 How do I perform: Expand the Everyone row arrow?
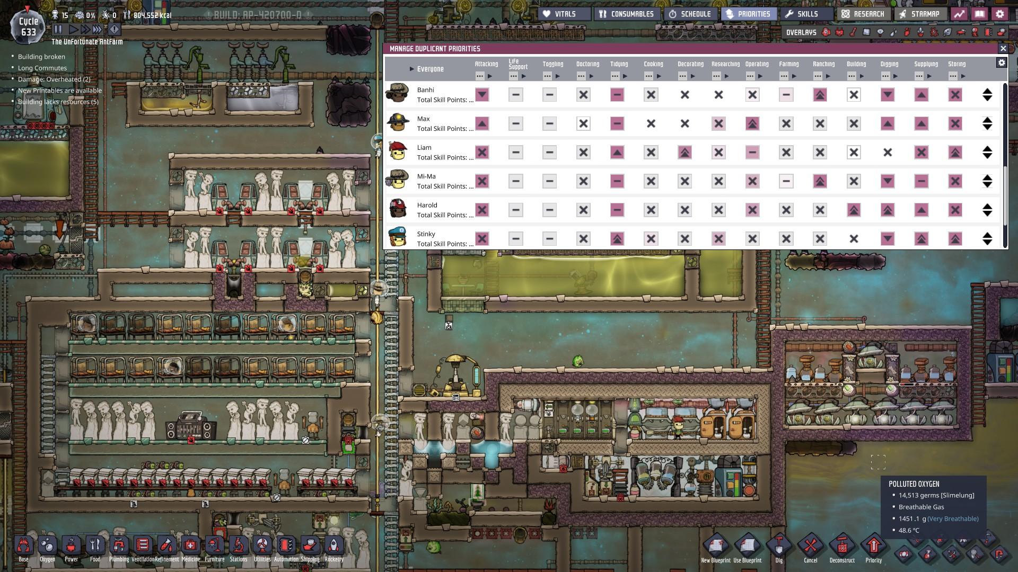[411, 69]
